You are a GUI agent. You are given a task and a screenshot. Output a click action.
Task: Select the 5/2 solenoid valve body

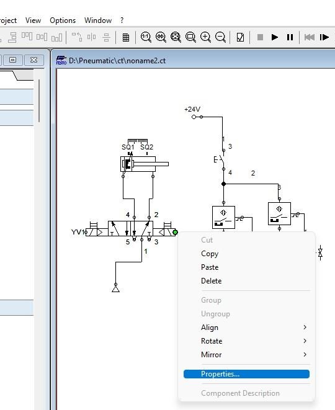[130, 228]
